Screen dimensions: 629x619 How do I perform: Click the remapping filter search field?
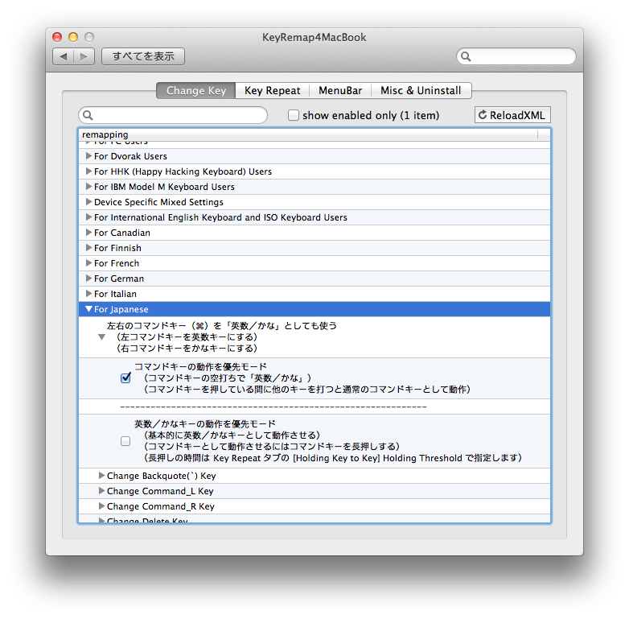[x=173, y=116]
